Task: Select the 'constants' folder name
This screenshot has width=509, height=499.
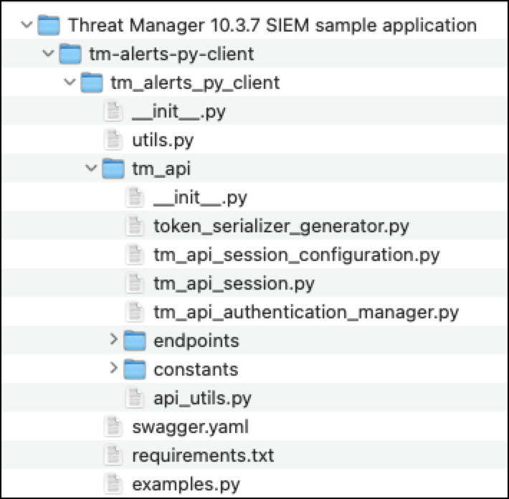Action: coord(196,369)
